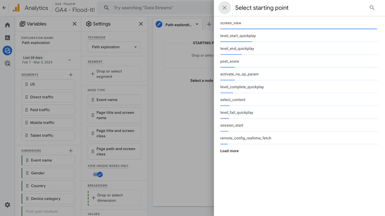The height and width of the screenshot is (216, 385).
Task: Open the Technique dropdown Path exploration
Action: (114, 47)
